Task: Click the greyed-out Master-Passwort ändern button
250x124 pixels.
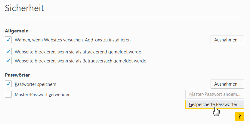Action: click(215, 94)
